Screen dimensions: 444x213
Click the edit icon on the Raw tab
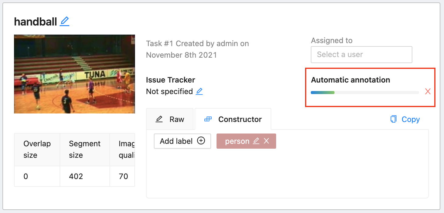point(159,119)
